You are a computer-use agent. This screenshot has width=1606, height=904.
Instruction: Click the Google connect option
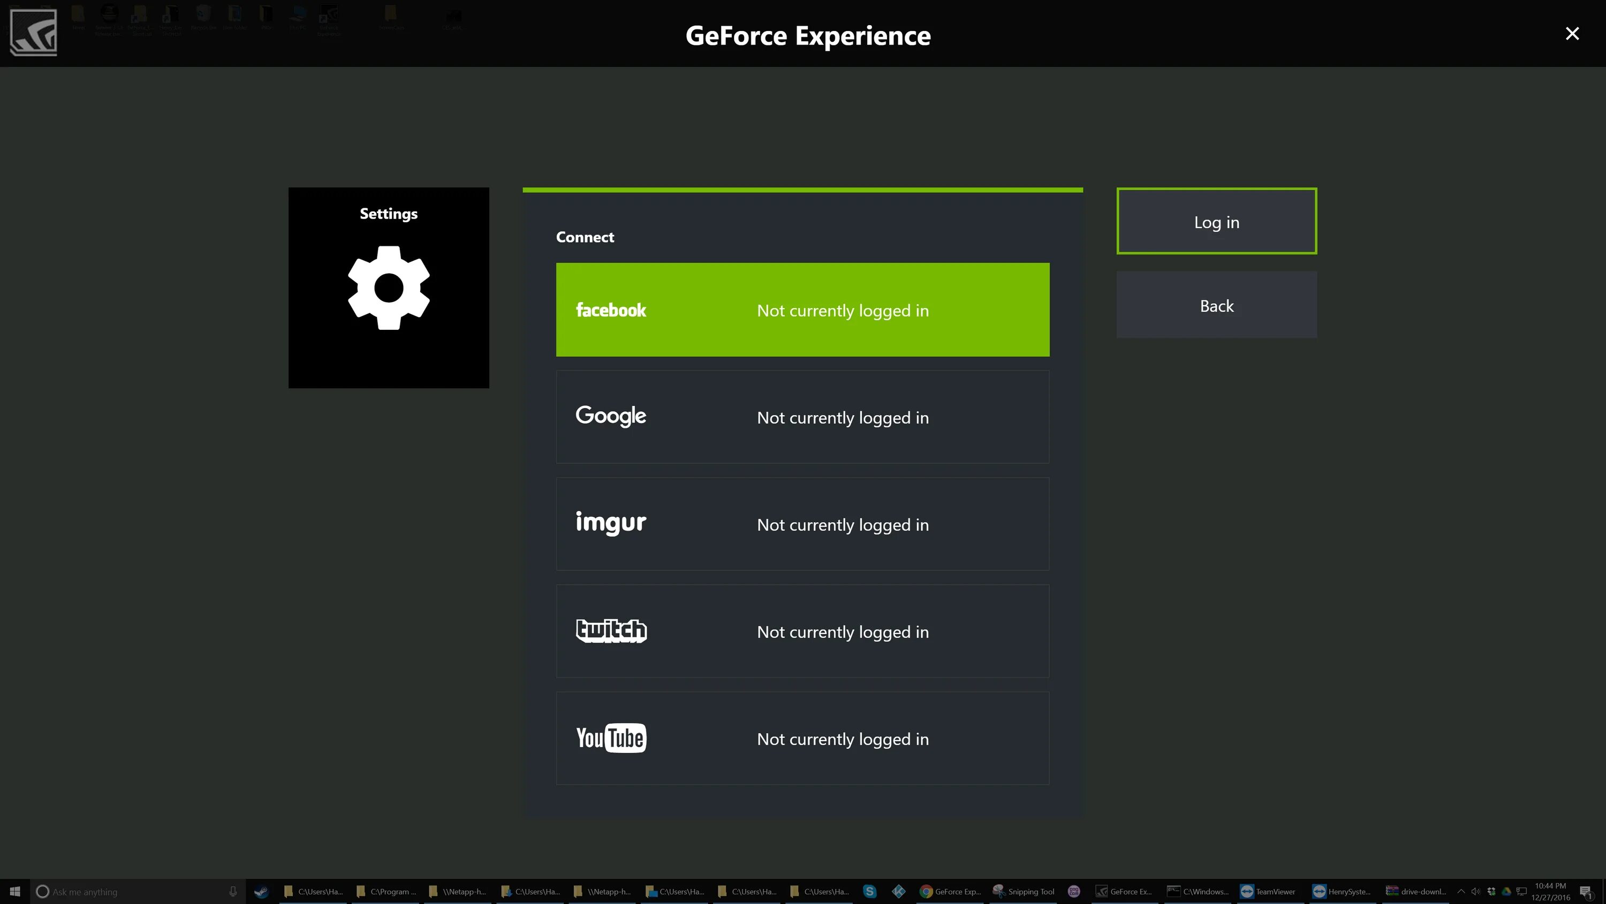802,417
